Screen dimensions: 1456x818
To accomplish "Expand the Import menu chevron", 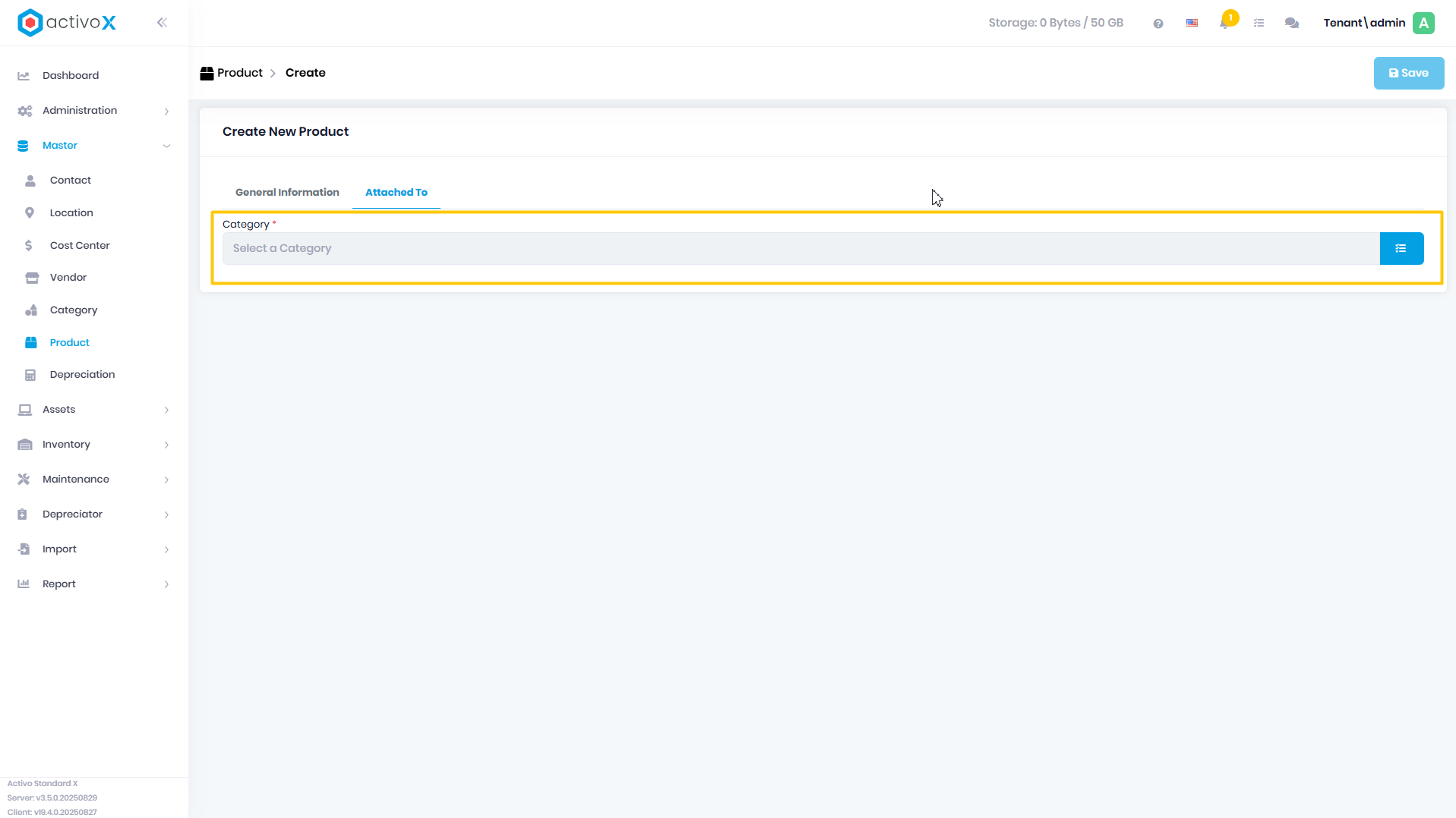I will pyautogui.click(x=166, y=550).
